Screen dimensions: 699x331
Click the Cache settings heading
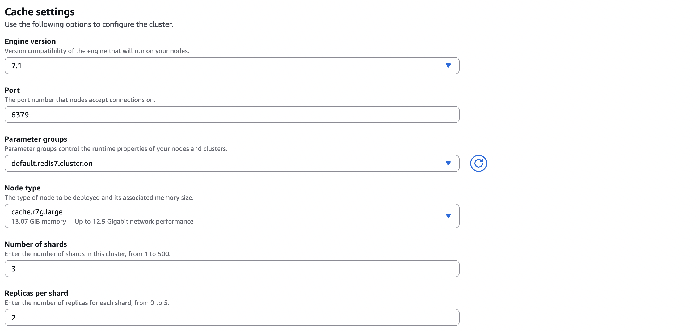[40, 12]
